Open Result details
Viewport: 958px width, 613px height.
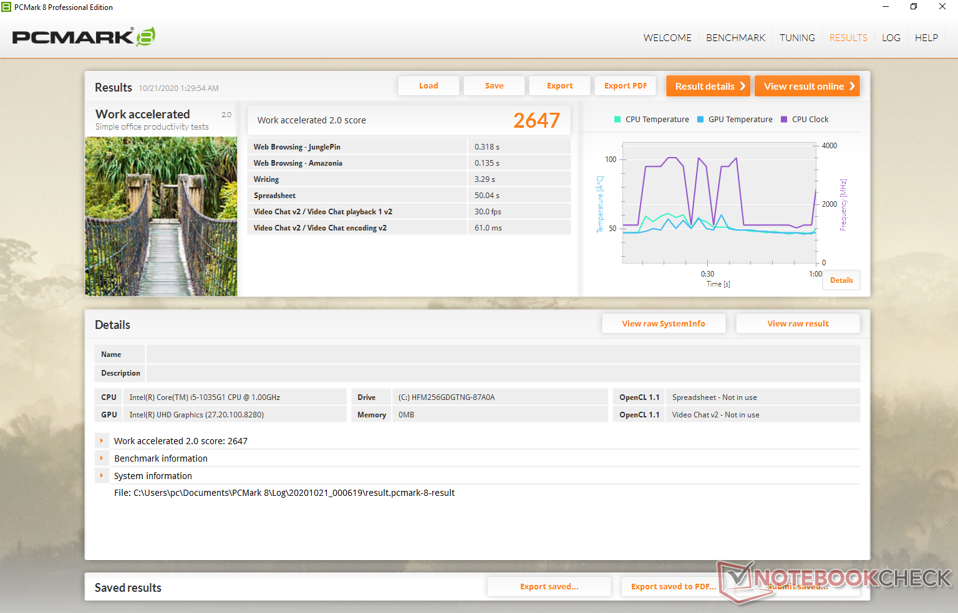click(708, 86)
